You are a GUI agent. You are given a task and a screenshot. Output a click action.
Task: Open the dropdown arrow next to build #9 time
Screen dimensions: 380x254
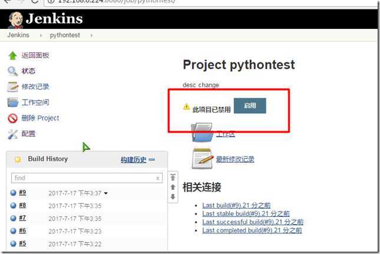tap(105, 193)
